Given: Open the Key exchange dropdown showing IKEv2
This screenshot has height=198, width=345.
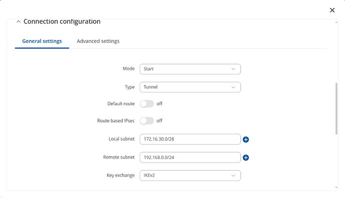Looking at the screenshot, I should (190, 176).
